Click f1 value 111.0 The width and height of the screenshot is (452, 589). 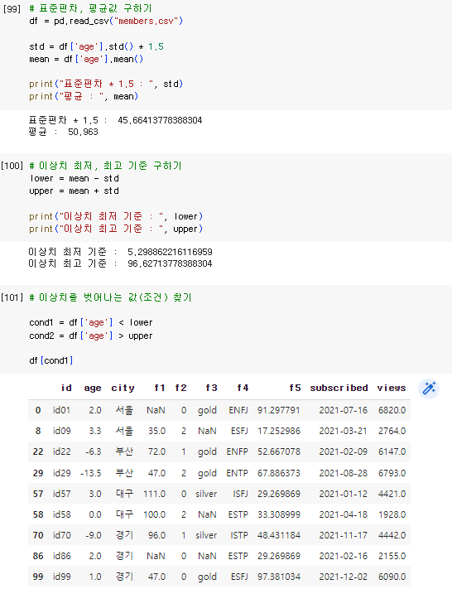click(154, 494)
